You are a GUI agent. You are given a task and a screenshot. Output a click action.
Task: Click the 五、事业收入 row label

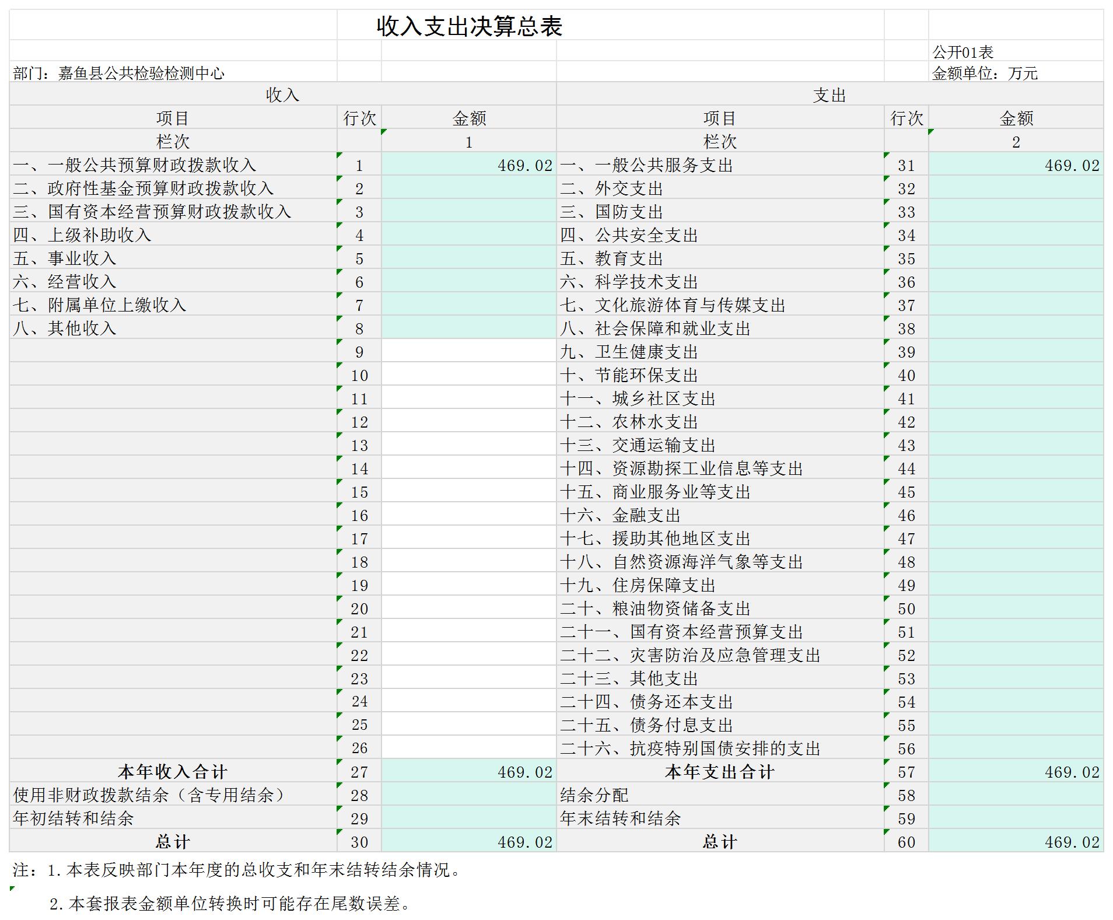click(65, 258)
